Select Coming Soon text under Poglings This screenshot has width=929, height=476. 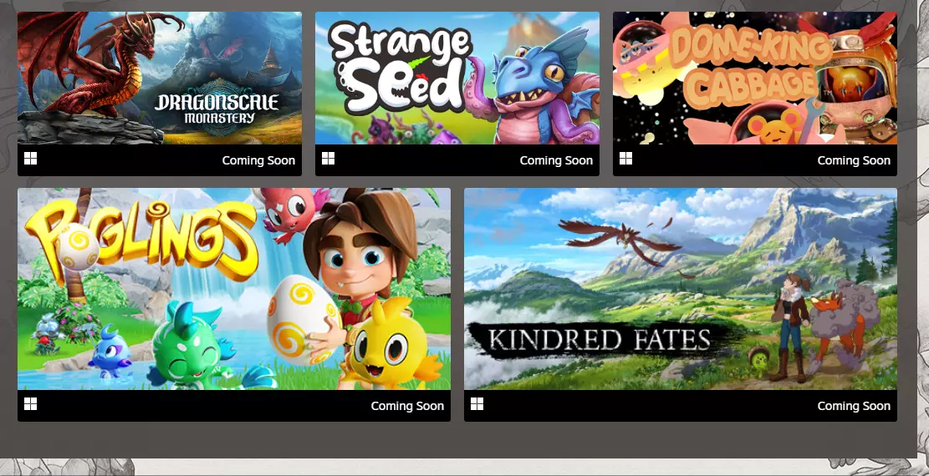tap(407, 406)
